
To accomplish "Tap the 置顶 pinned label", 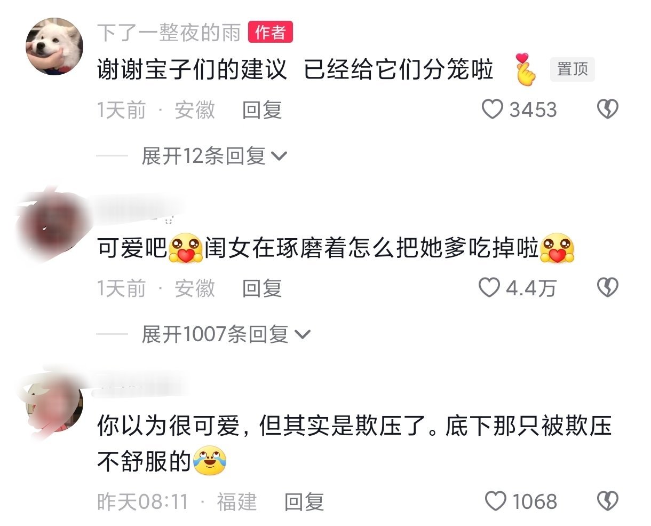I will 573,69.
